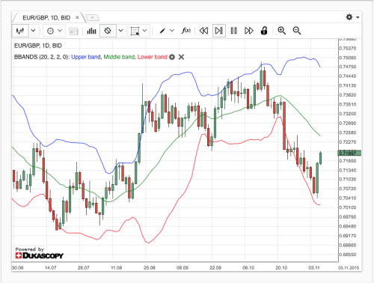Open BBANDS indicator settings gear
Viewport: 374px width, 283px height.
click(x=172, y=57)
